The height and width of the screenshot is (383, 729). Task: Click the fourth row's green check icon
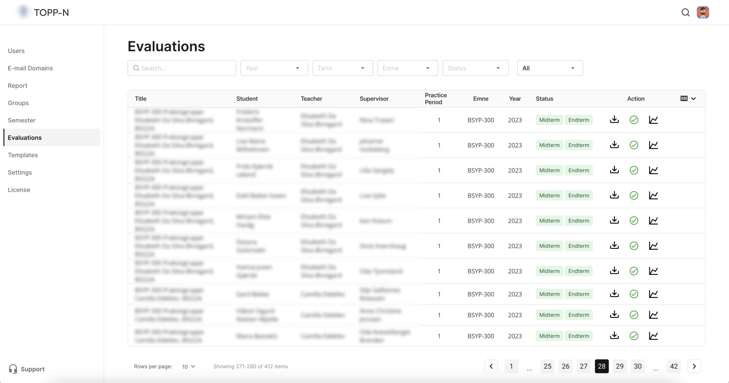[634, 195]
